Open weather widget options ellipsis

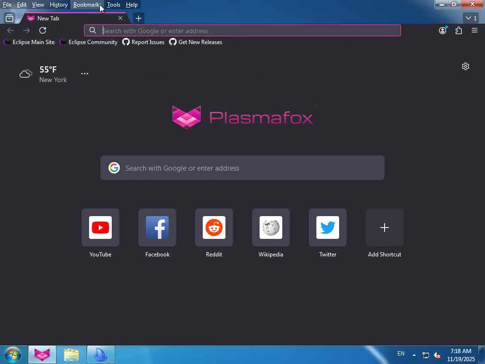84,73
